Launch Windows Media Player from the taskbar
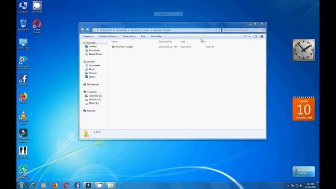This screenshot has width=336, height=189. 43,185
